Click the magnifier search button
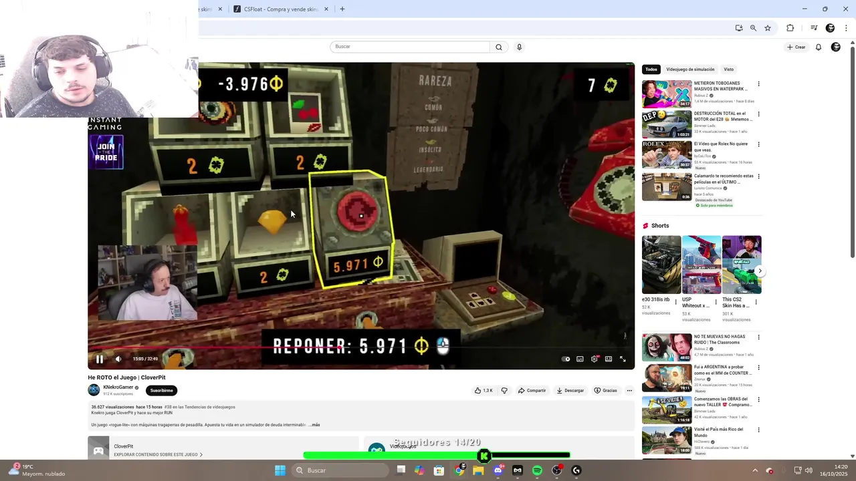Image resolution: width=856 pixels, height=481 pixels. click(x=498, y=47)
